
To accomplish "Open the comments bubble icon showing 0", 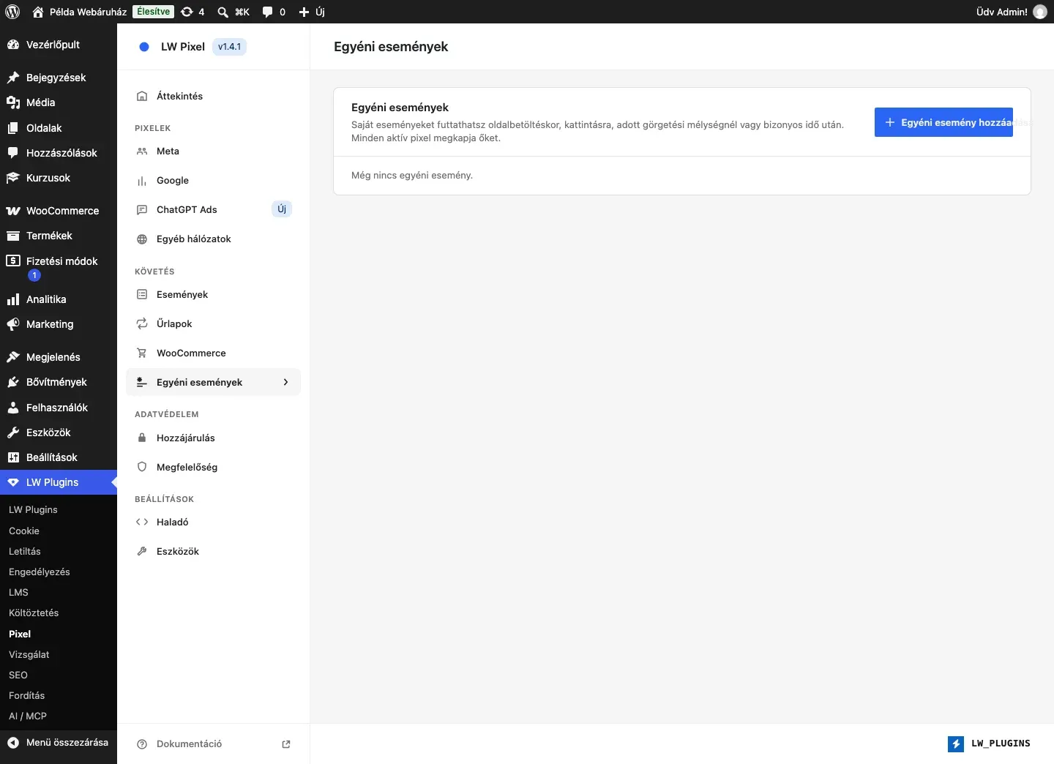I will [x=274, y=12].
